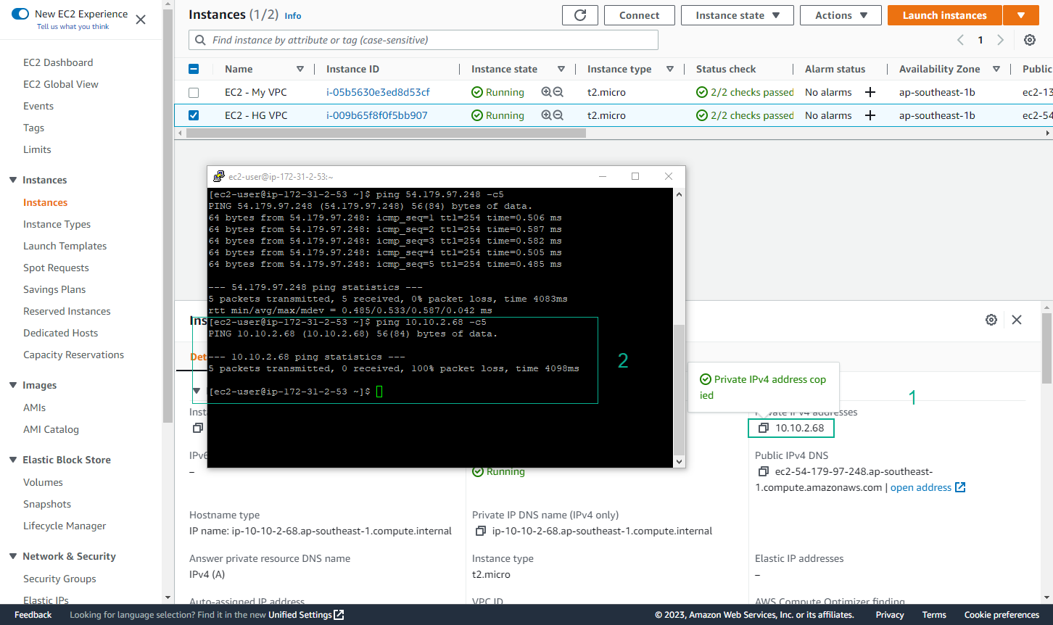The width and height of the screenshot is (1053, 625).
Task: Focus the Find instance search field
Action: click(x=424, y=40)
